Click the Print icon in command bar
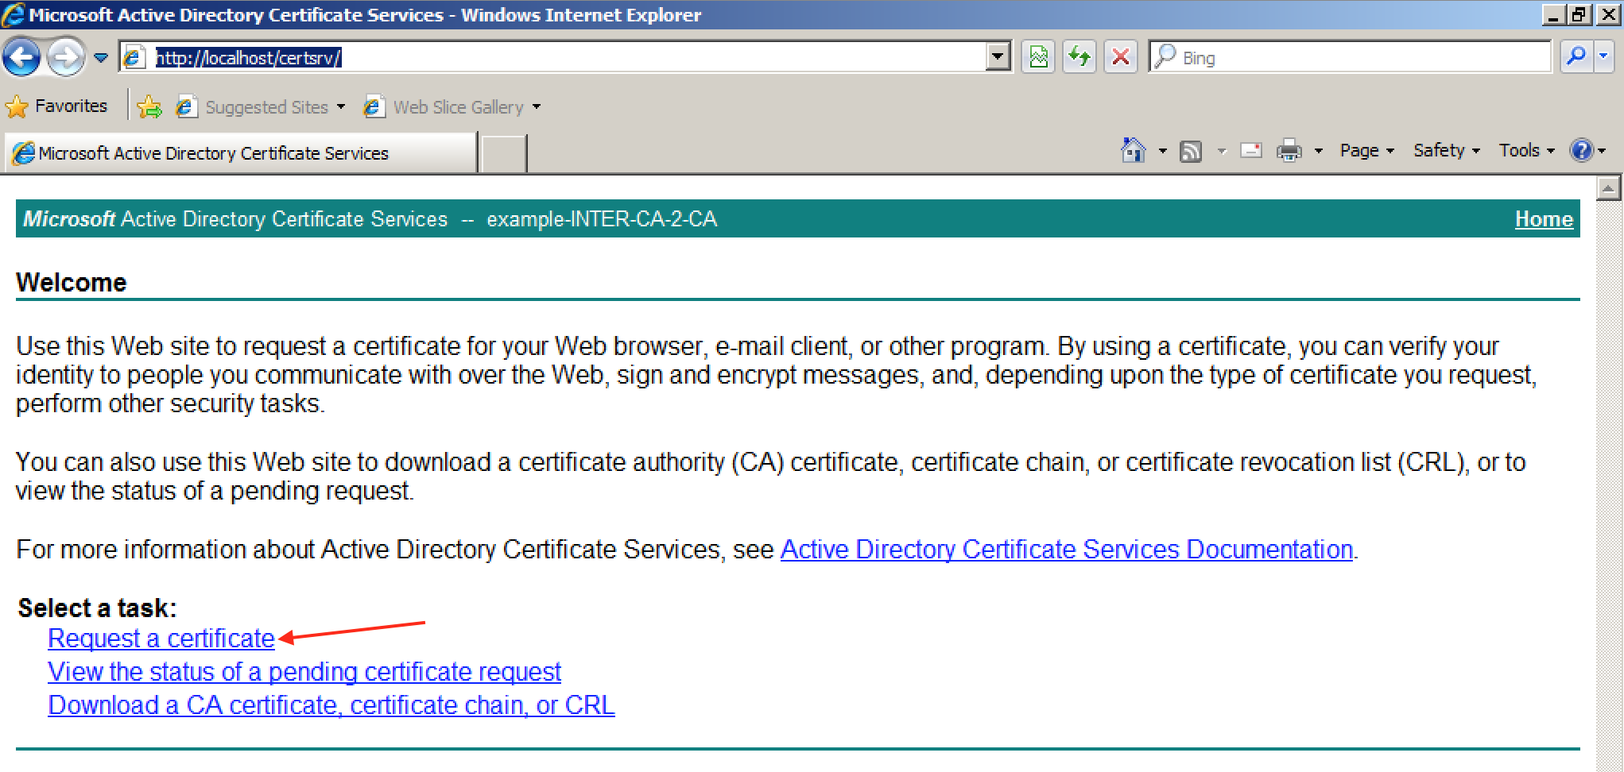This screenshot has width=1624, height=772. (x=1289, y=150)
